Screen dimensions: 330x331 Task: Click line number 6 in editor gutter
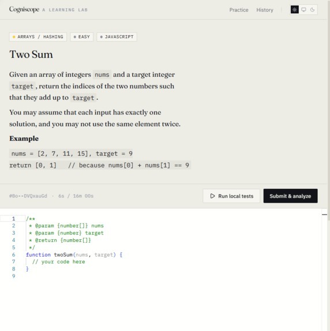[x=13, y=255]
